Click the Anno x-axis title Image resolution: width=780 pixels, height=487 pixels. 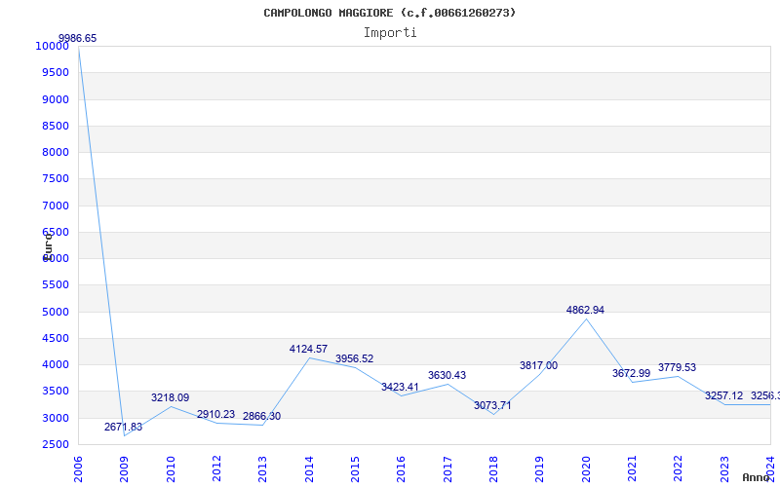click(x=756, y=477)
